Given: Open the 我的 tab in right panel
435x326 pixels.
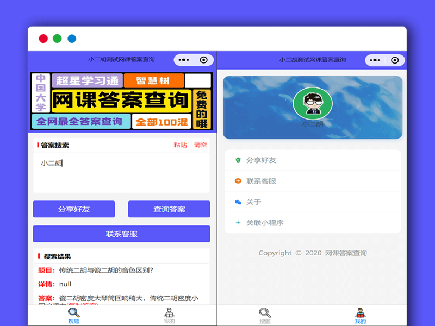Looking at the screenshot, I should tap(361, 316).
